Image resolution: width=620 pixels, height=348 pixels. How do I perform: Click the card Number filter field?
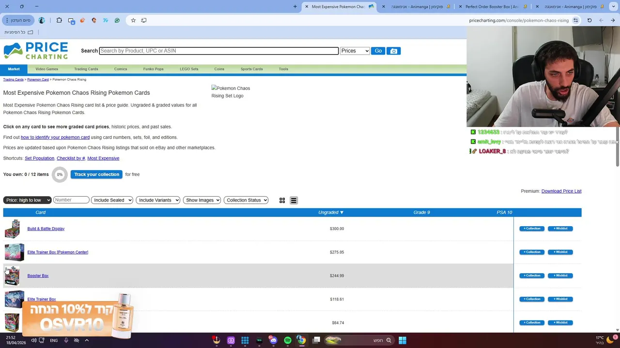(x=71, y=200)
